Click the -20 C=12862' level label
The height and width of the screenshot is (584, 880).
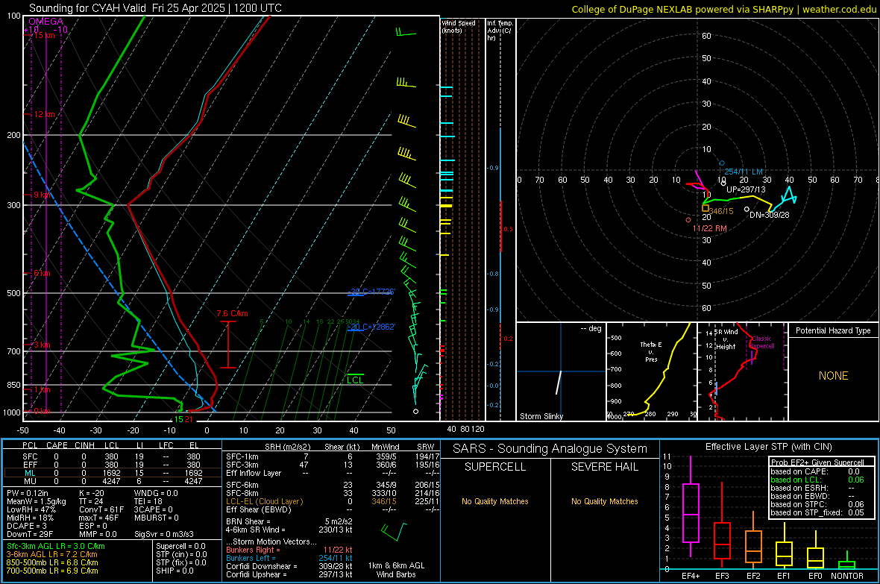coord(371,327)
